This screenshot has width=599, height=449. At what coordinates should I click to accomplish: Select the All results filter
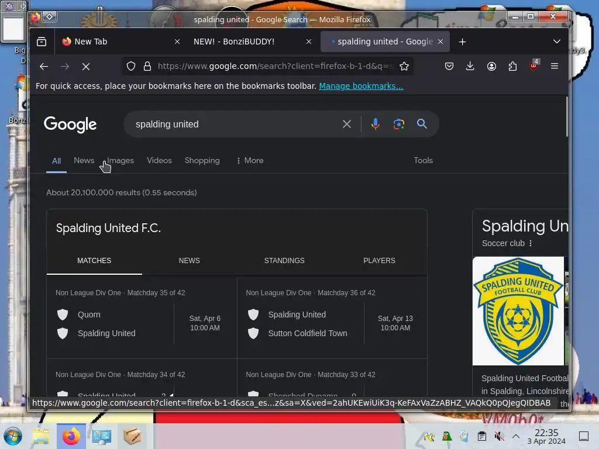tap(56, 161)
